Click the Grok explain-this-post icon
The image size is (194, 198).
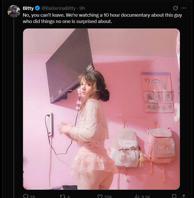click(176, 8)
